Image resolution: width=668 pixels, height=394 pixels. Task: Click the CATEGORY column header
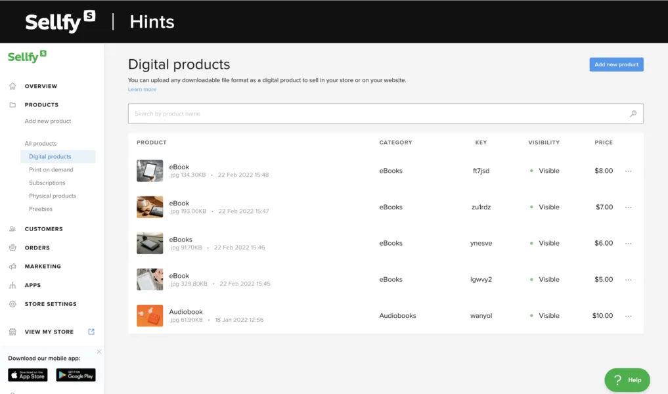point(396,142)
